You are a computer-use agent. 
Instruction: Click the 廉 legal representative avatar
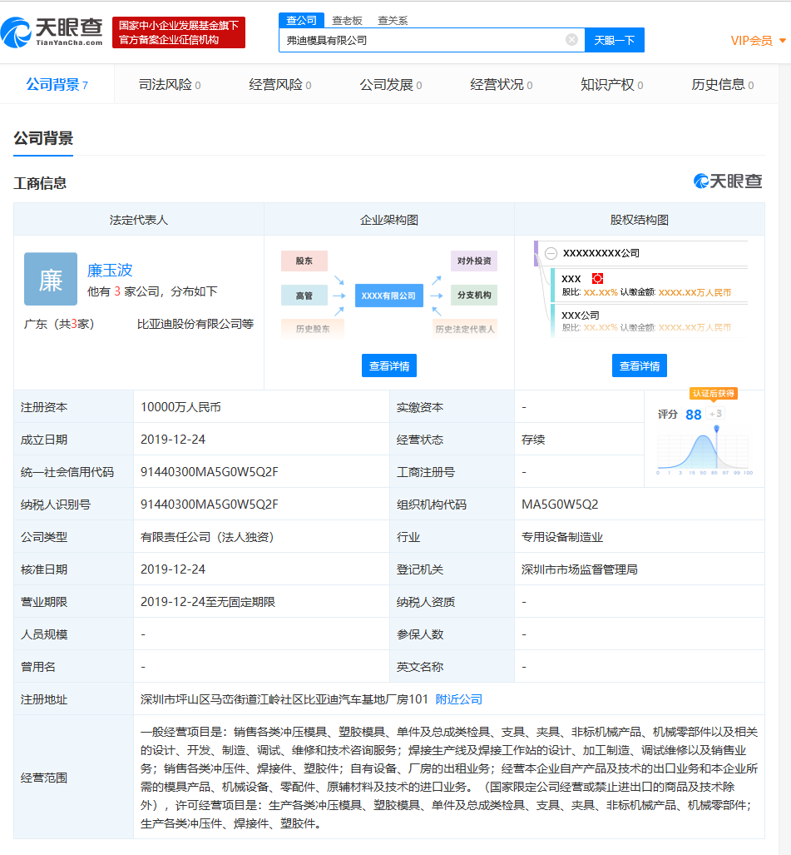[x=51, y=279]
